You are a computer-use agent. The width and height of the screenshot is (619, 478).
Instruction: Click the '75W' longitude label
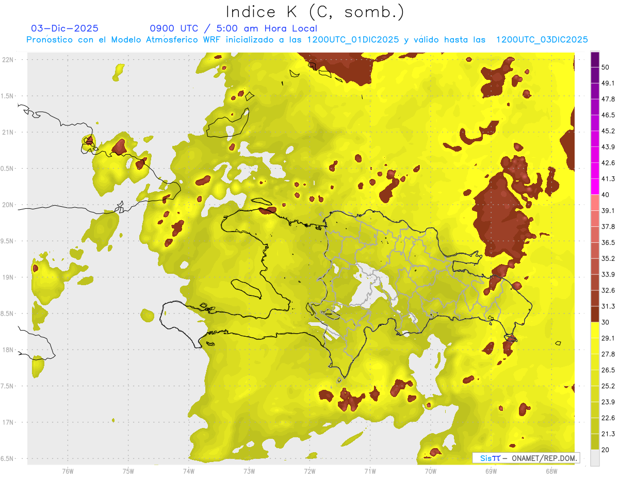click(x=128, y=471)
